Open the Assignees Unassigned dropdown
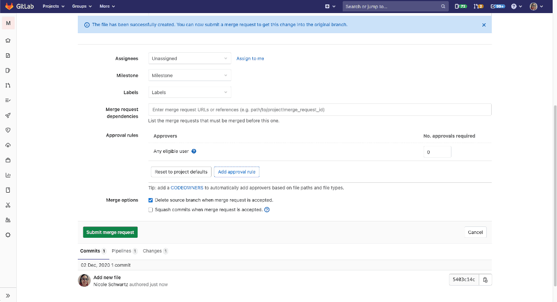Viewport: 557px width, 302px height. coord(190,58)
